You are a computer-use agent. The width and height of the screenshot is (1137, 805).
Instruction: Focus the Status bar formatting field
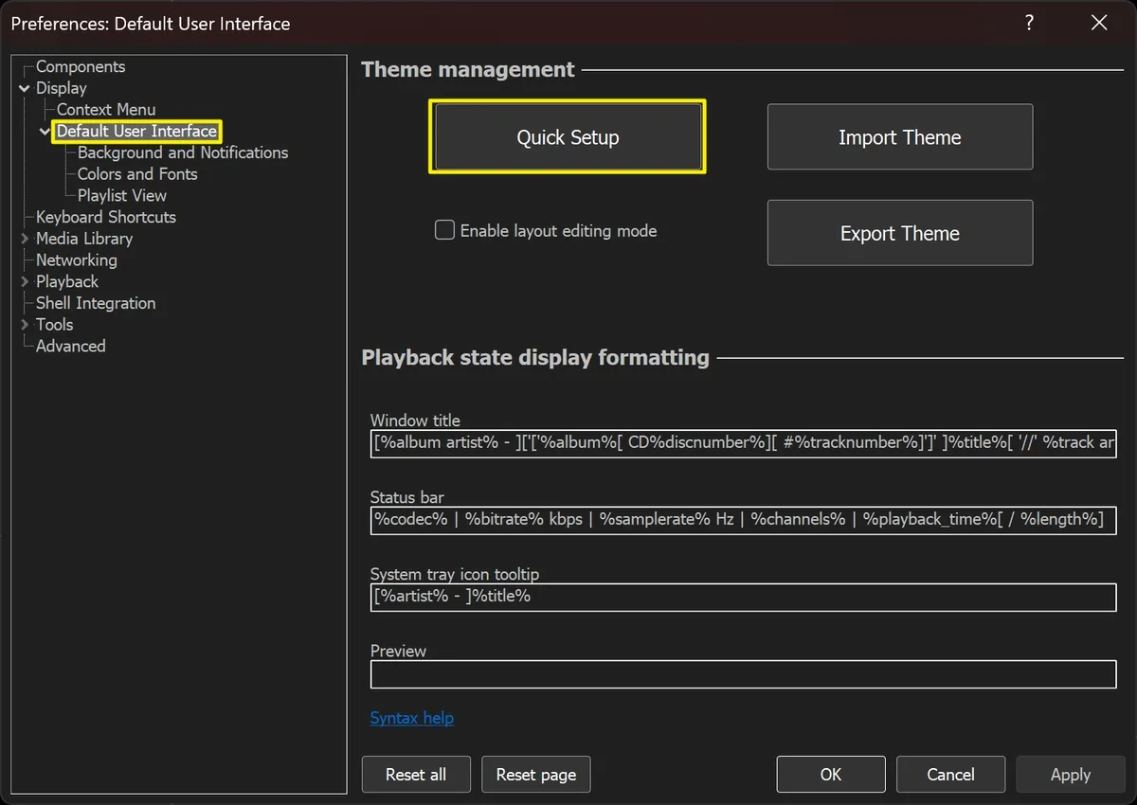click(x=744, y=520)
